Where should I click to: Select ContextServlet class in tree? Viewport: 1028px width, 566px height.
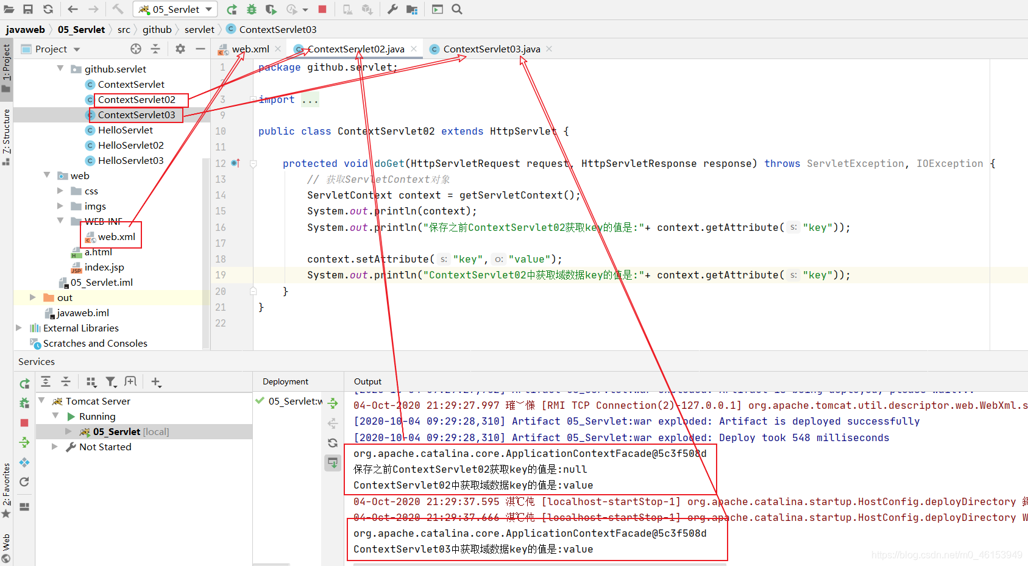[131, 84]
